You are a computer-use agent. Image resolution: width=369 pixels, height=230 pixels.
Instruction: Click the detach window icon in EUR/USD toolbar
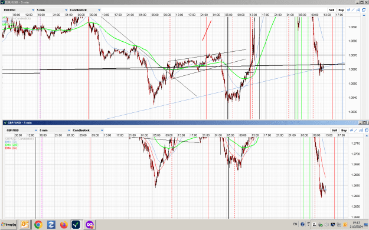pyautogui.click(x=364, y=10)
